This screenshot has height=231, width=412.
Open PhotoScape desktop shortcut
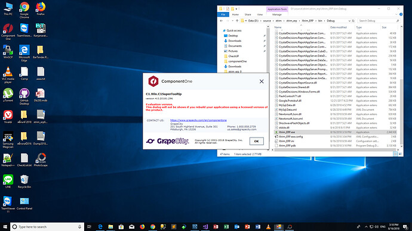[x=41, y=160]
